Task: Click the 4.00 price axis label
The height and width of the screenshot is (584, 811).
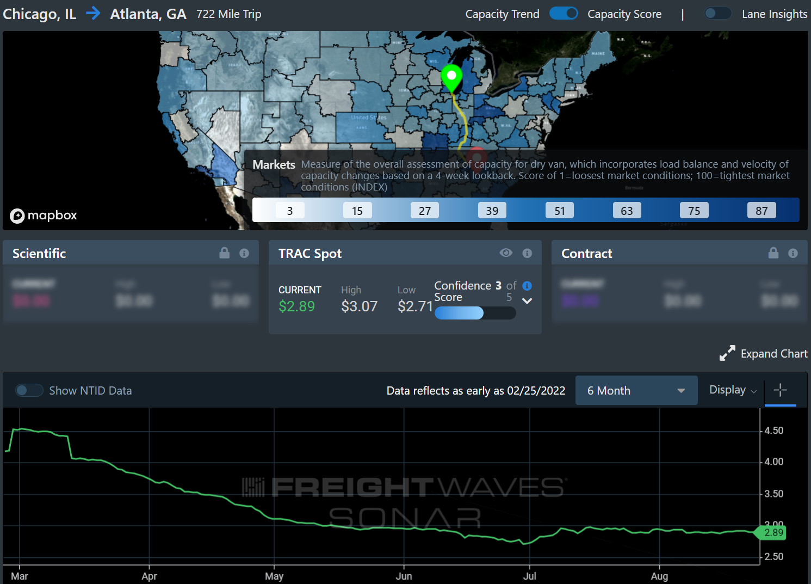Action: (x=774, y=462)
